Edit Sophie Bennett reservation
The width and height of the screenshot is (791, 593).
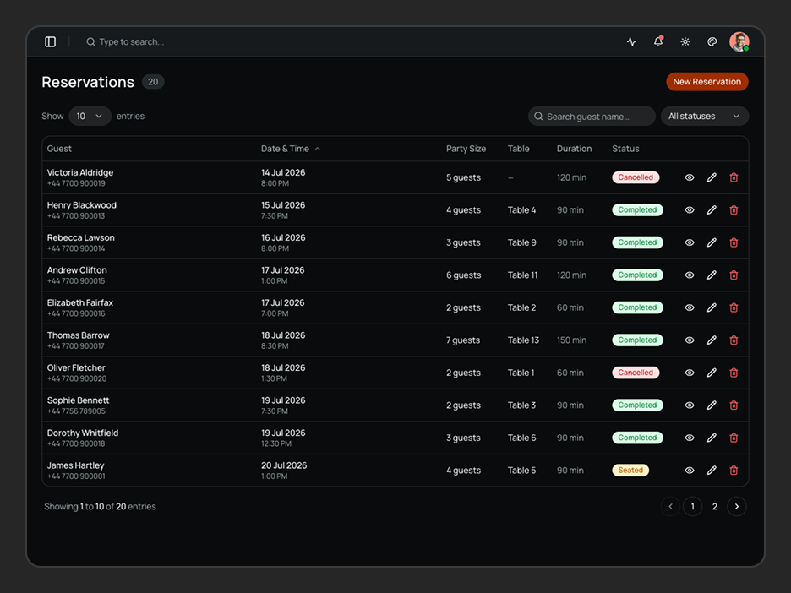[712, 405]
